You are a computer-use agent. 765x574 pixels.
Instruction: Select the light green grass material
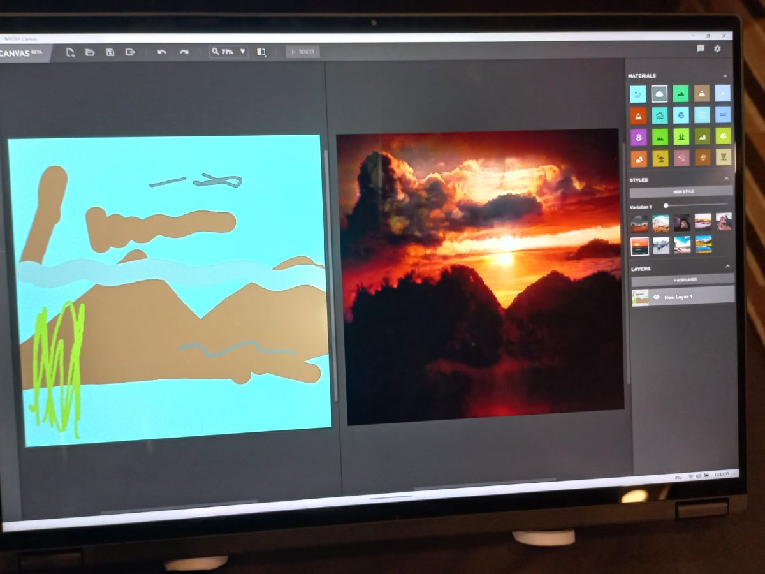[681, 136]
